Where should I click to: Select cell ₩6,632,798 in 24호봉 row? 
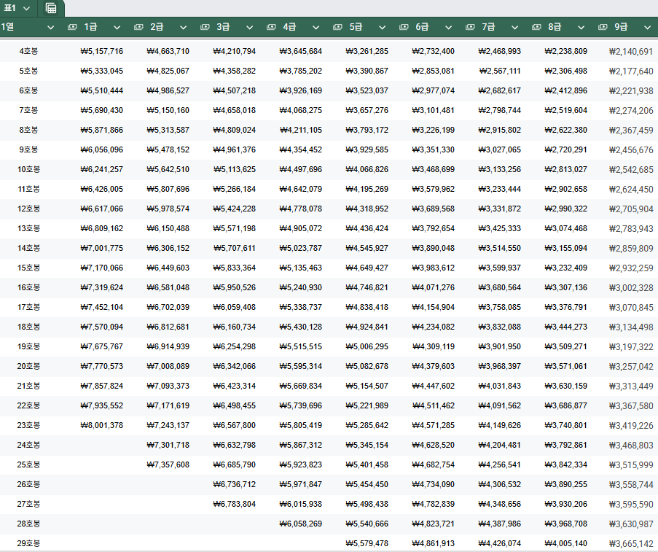coord(235,445)
